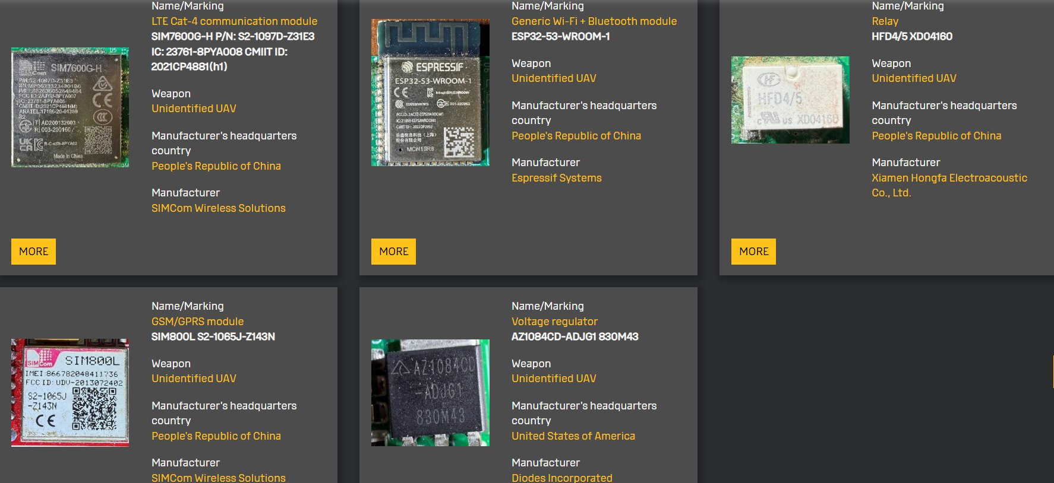Viewport: 1054px width, 483px height.
Task: Click MORE on the Wi-Fi + Bluetooth module card
Action: pyautogui.click(x=393, y=252)
